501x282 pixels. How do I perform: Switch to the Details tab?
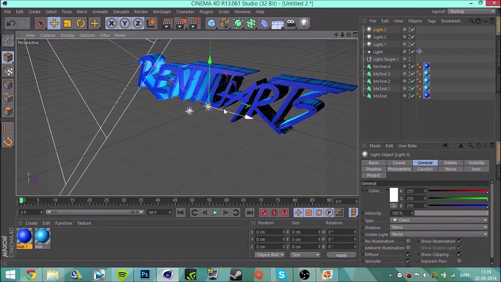tap(451, 163)
